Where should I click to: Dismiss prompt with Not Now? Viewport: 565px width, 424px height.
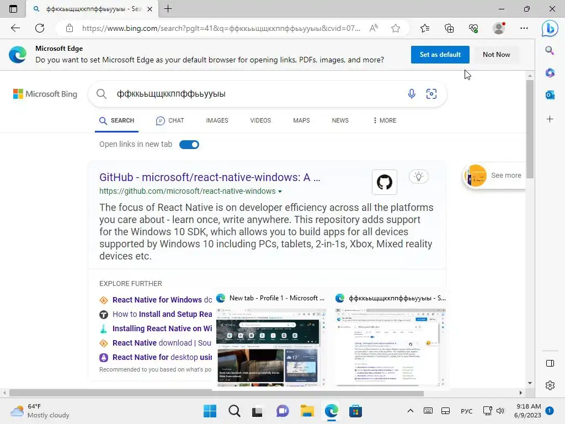point(496,55)
